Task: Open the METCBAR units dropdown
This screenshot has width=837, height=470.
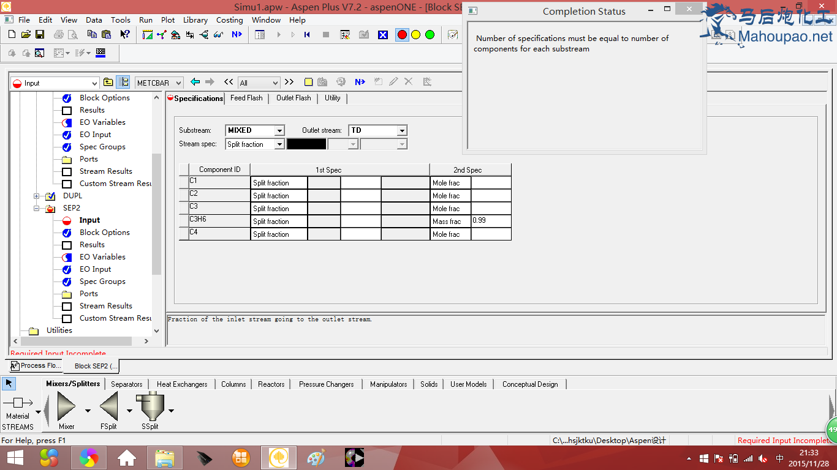Action: (179, 83)
